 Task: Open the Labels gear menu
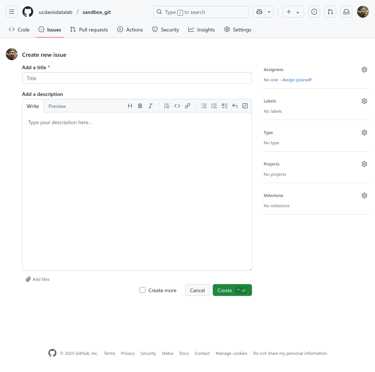click(364, 101)
